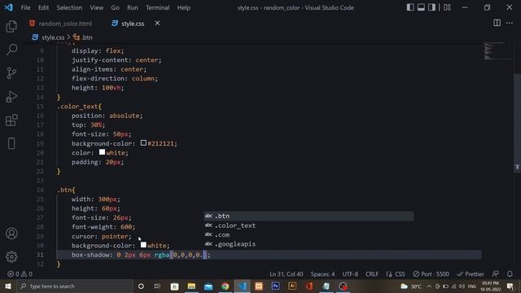Show hidden system tray icons chevron
This screenshot has height=293, width=521.
pyautogui.click(x=429, y=286)
